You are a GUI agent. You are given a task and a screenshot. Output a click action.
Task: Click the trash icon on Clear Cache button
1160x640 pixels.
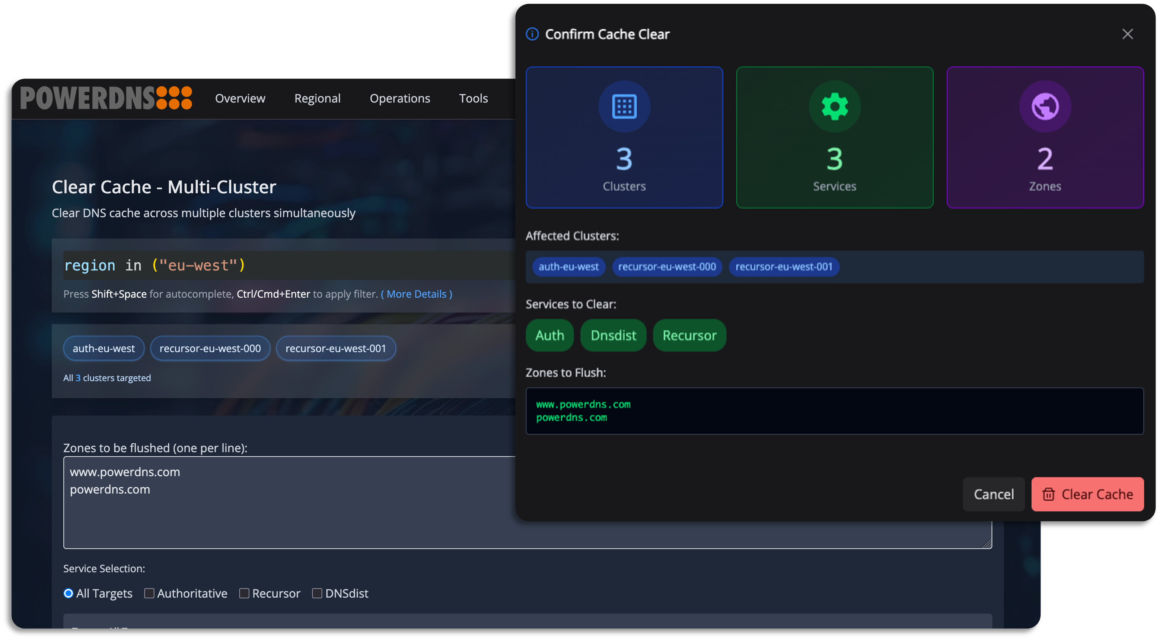click(1049, 494)
